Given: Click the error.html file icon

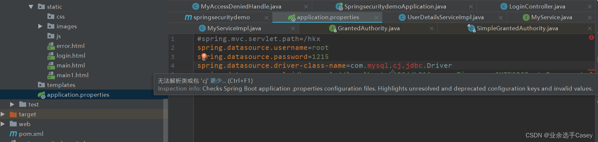Looking at the screenshot, I should (51, 46).
